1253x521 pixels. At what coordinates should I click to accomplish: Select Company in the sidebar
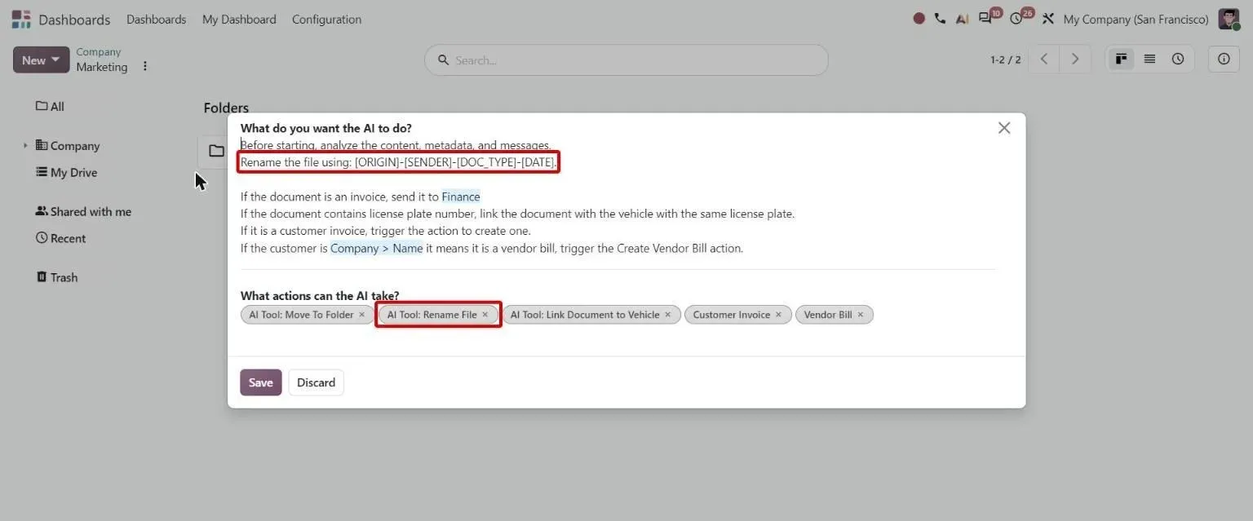coord(68,146)
